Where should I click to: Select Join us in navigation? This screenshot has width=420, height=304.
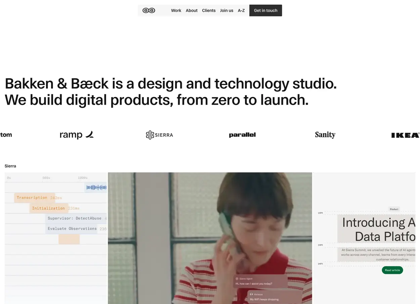point(226,10)
